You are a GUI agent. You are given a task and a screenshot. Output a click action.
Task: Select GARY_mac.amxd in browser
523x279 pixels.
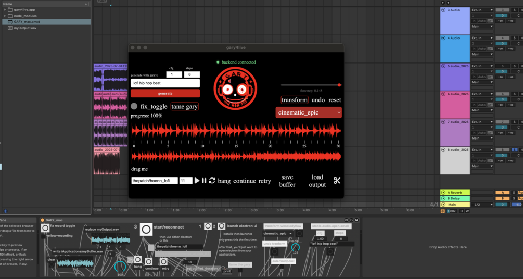click(x=46, y=22)
